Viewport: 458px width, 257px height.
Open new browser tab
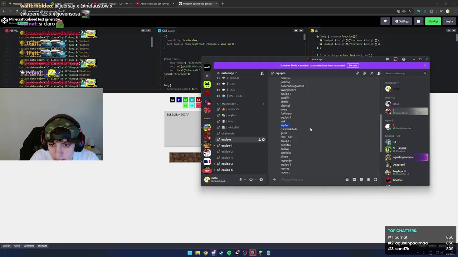pos(222,4)
